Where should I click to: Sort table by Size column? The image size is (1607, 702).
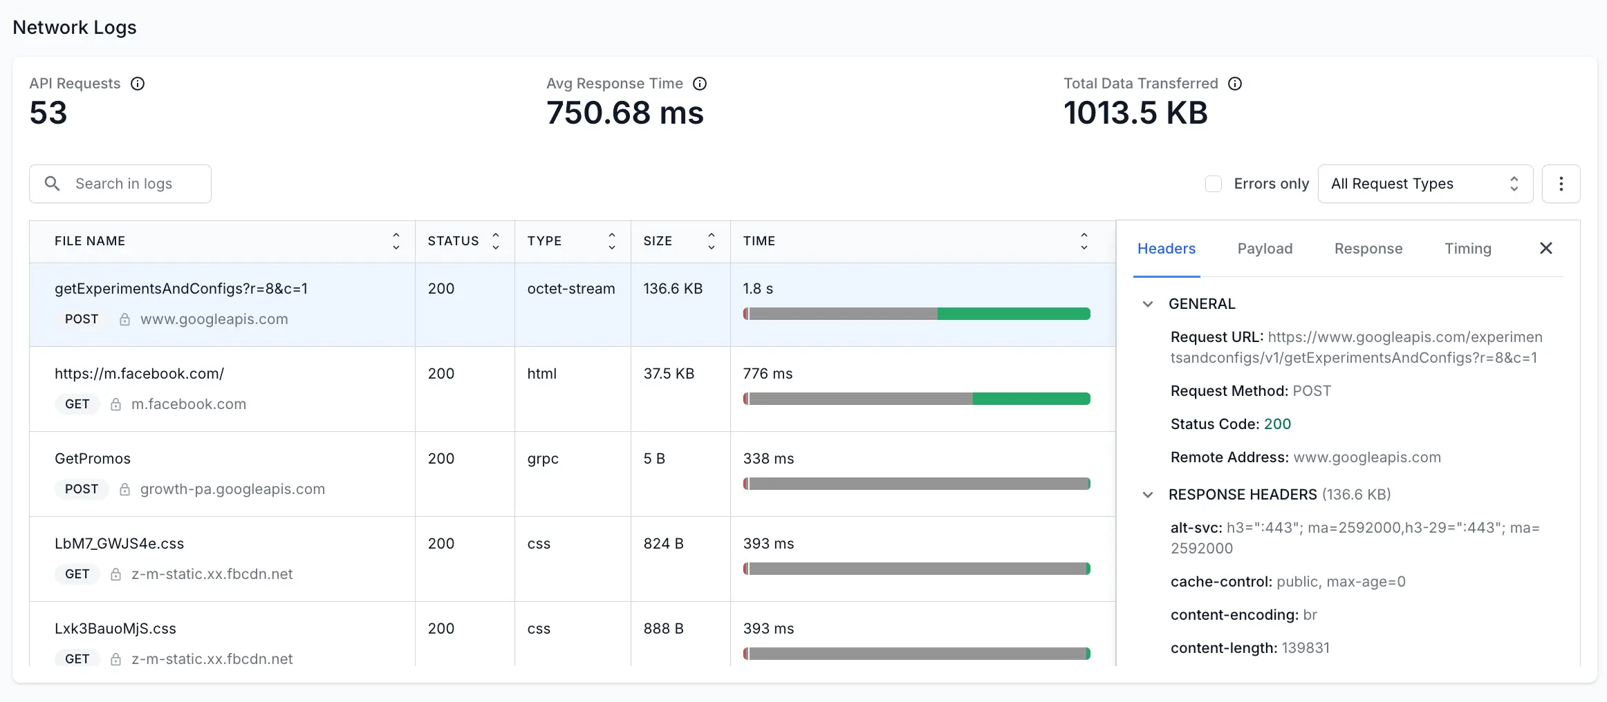(x=711, y=241)
